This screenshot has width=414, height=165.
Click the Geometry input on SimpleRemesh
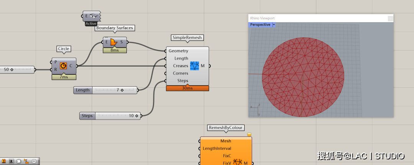click(178, 51)
